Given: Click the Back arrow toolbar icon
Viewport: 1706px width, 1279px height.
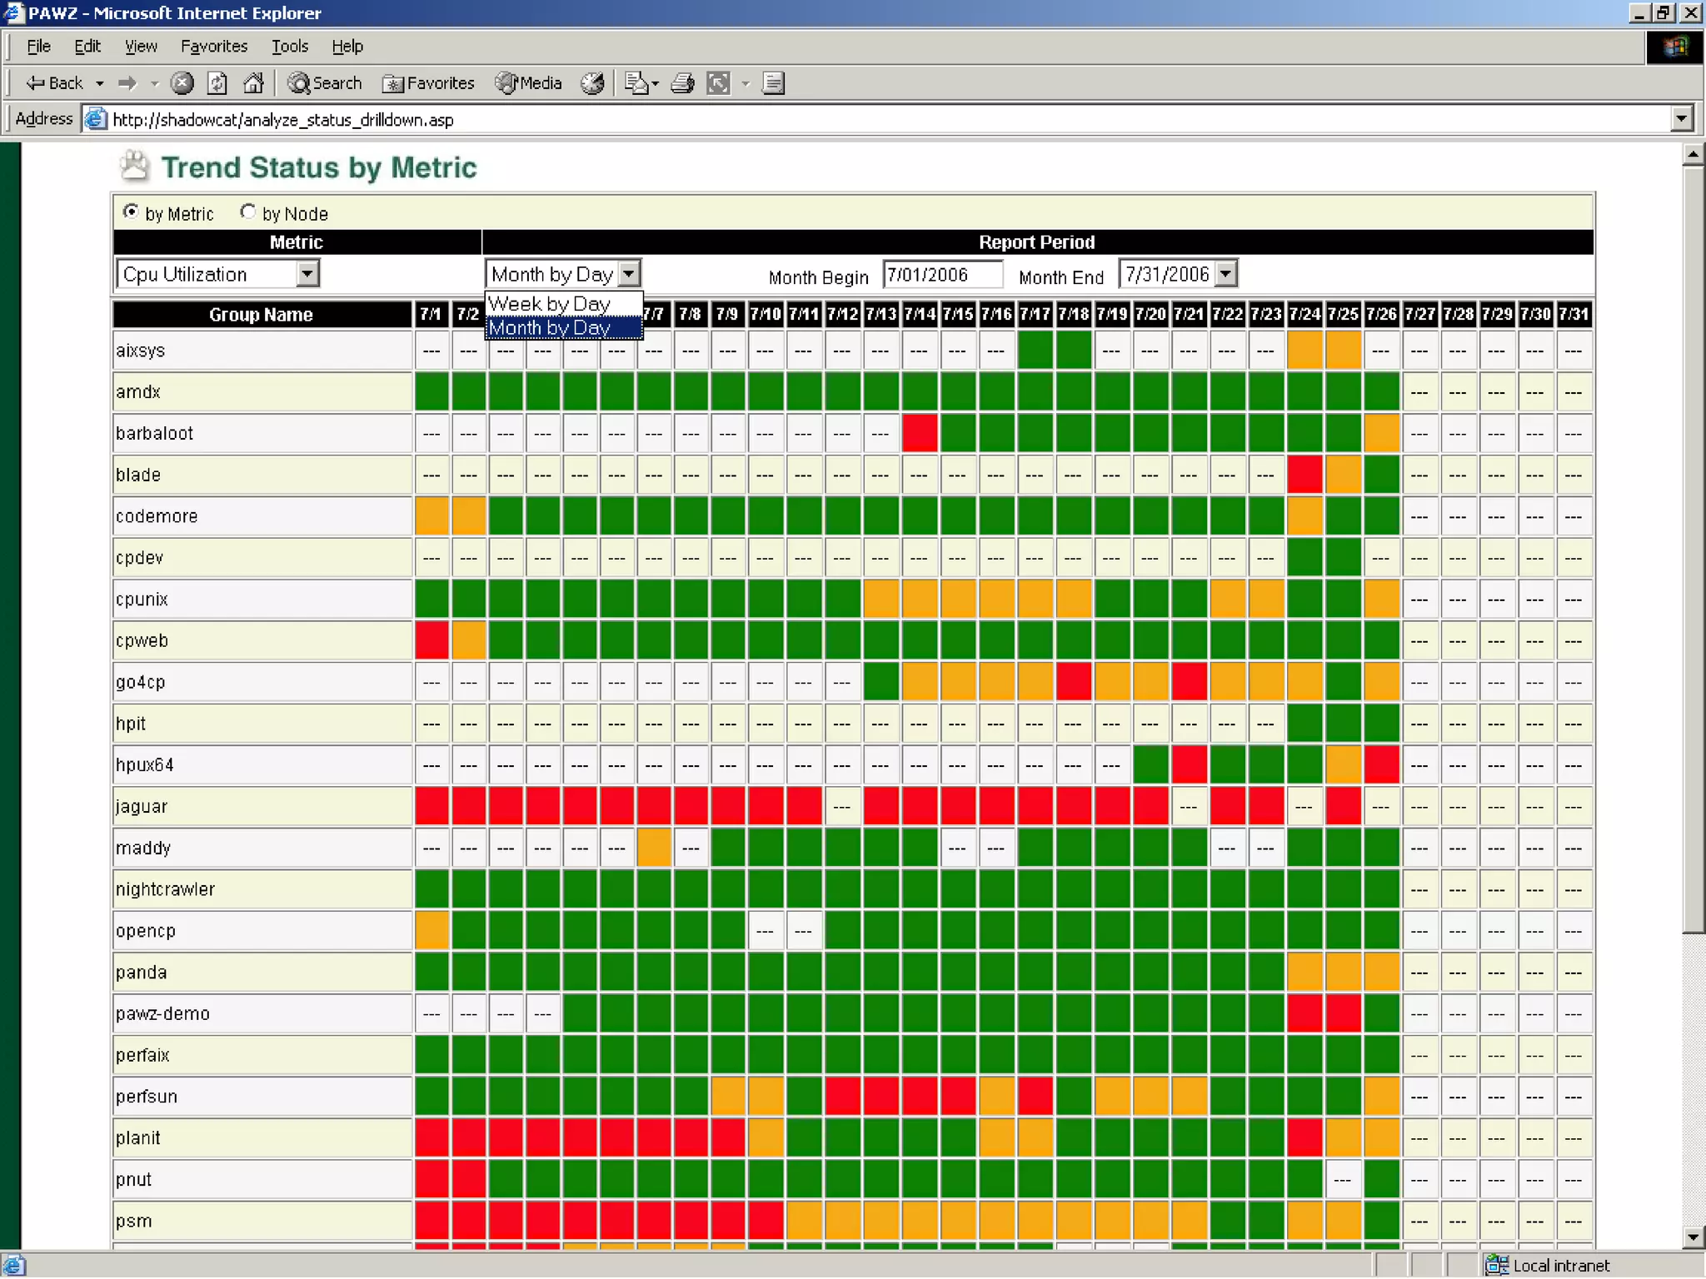Looking at the screenshot, I should tap(36, 83).
